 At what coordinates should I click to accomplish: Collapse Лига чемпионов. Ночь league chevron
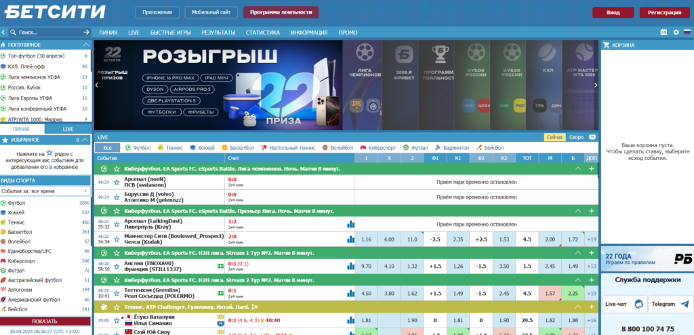click(x=577, y=169)
